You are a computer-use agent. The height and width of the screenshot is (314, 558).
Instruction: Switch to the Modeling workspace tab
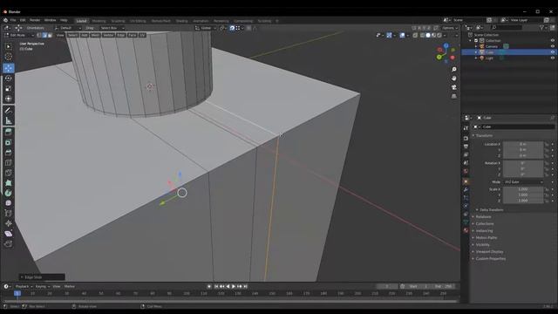point(99,21)
